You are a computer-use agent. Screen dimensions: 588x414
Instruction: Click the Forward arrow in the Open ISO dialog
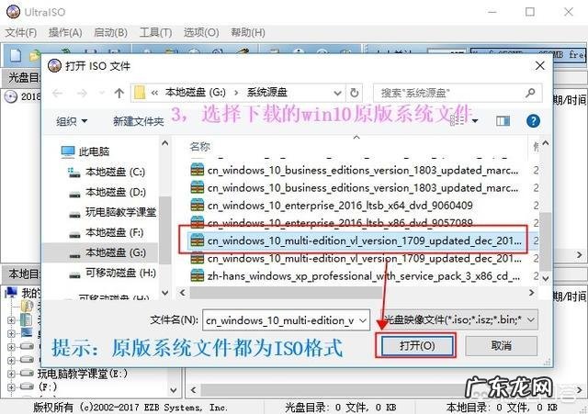[82, 93]
